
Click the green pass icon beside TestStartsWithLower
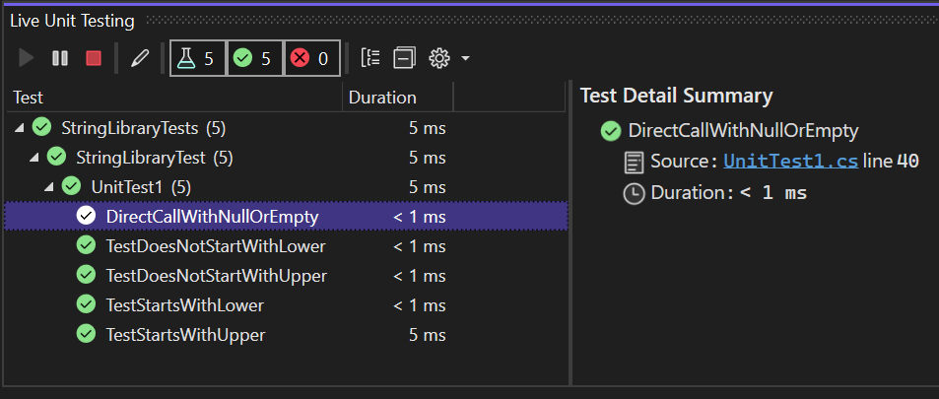[86, 305]
